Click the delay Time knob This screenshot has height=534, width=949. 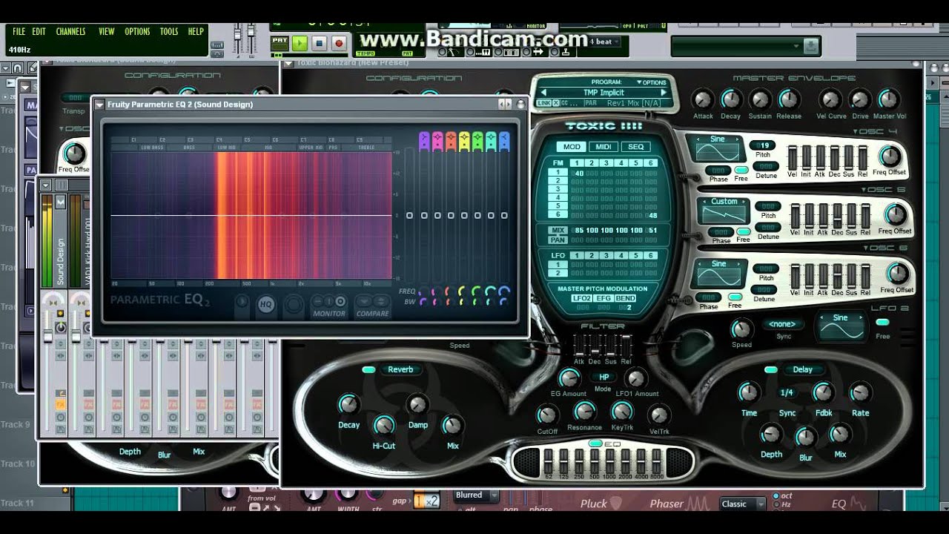point(750,393)
